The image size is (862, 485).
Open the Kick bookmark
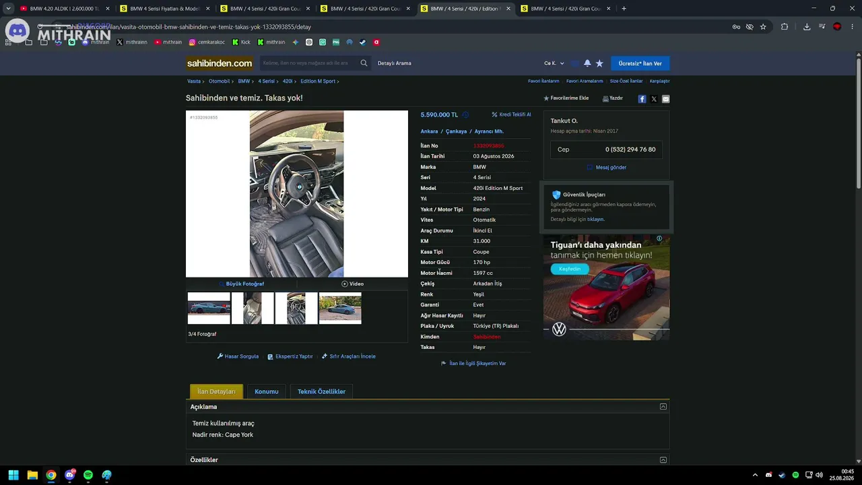(x=241, y=42)
